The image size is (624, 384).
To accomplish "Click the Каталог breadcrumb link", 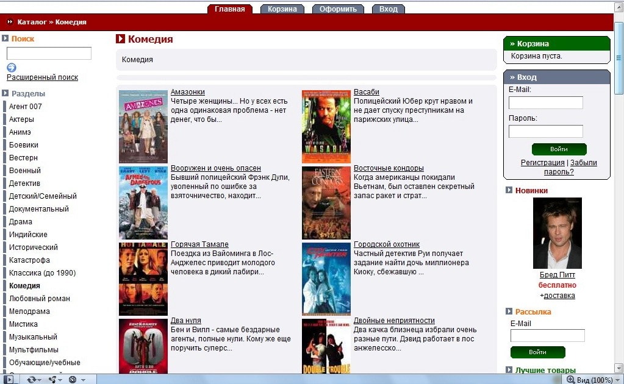I will (x=32, y=22).
